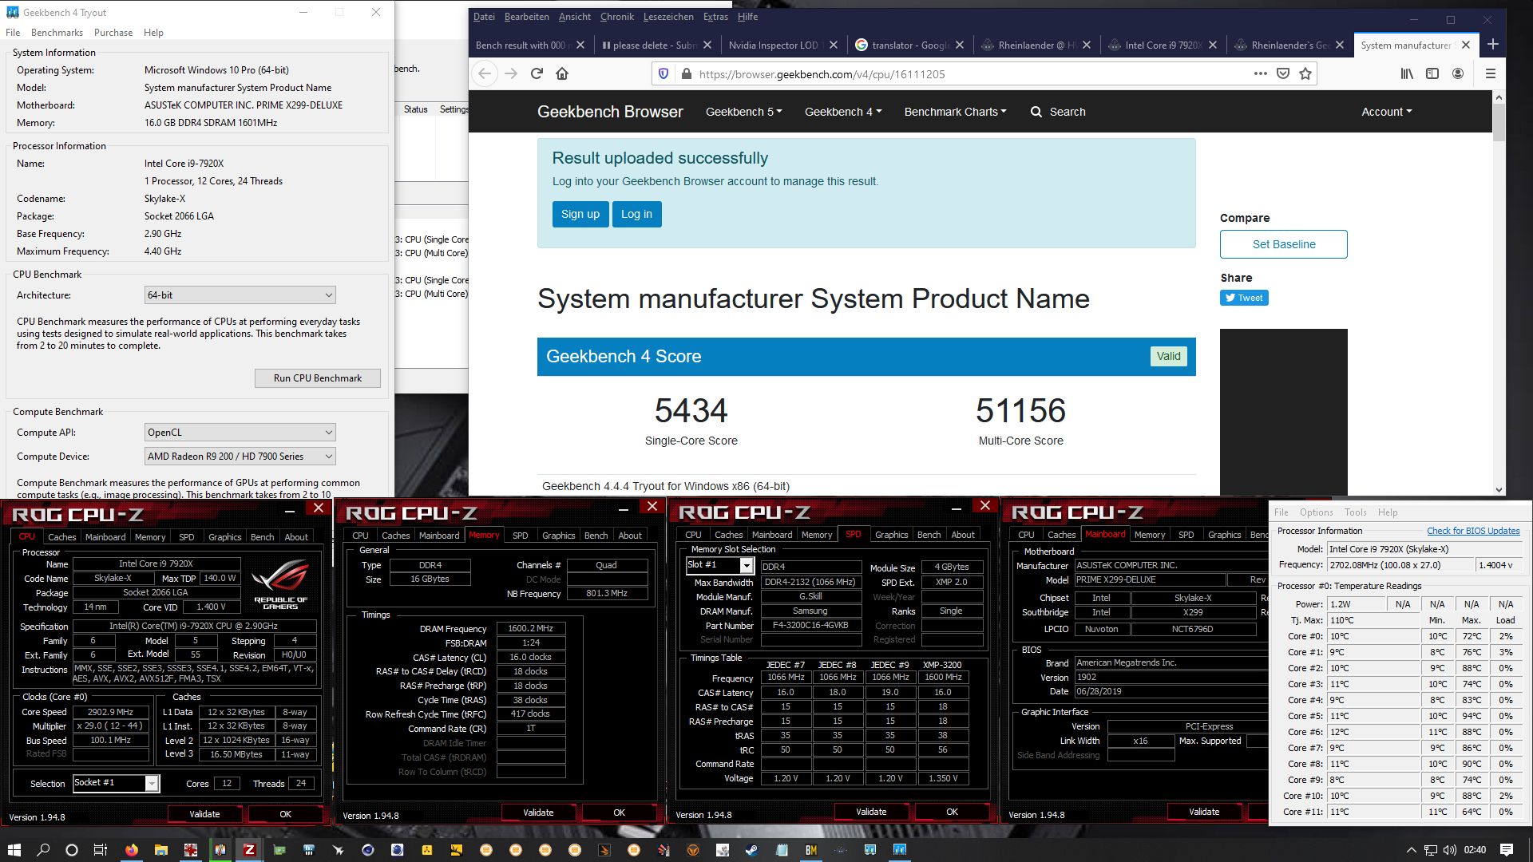Close the 'translator - Google' tab
The image size is (1533, 862).
pyautogui.click(x=960, y=45)
